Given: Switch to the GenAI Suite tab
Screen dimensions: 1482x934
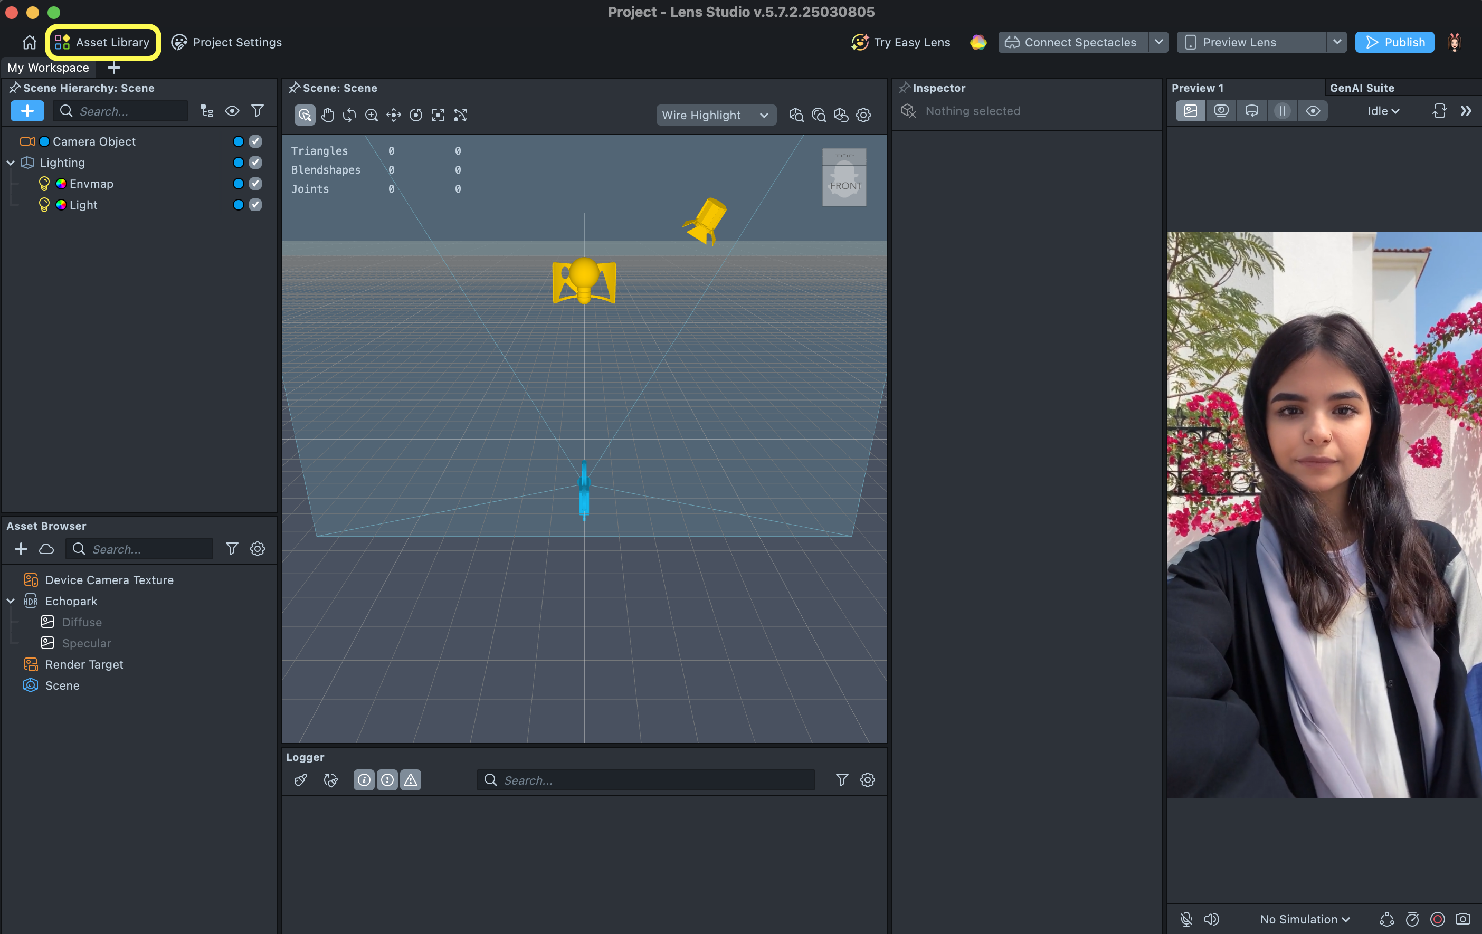Looking at the screenshot, I should point(1362,88).
